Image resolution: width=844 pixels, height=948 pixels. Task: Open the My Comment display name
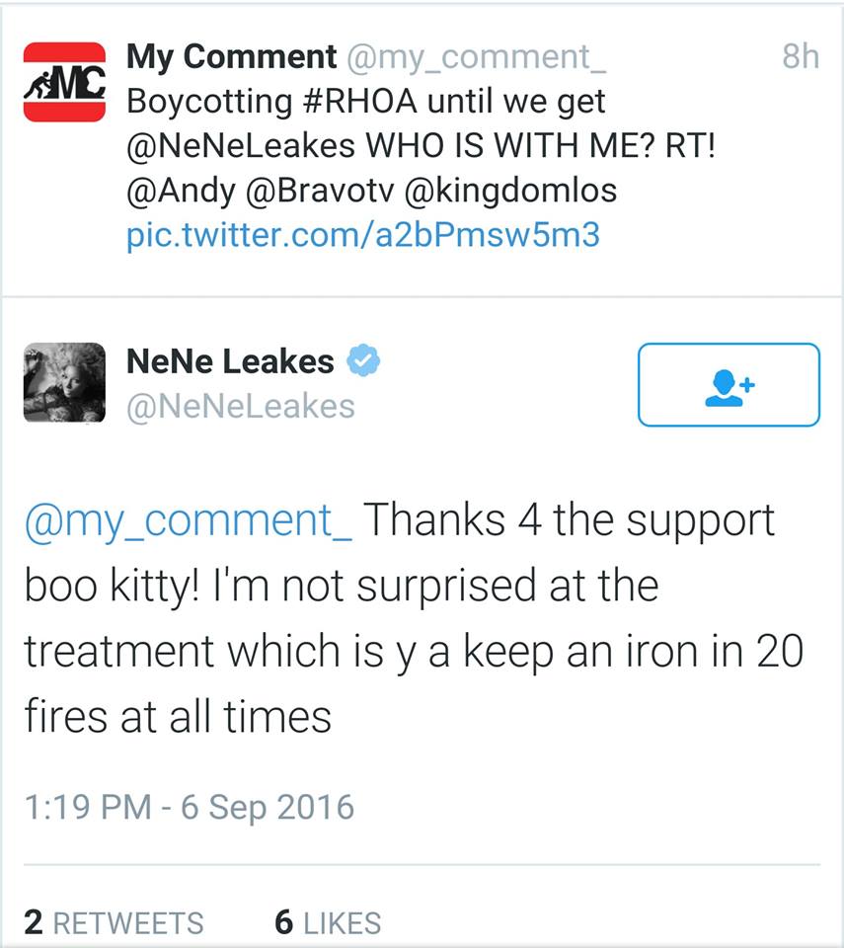[x=231, y=57]
